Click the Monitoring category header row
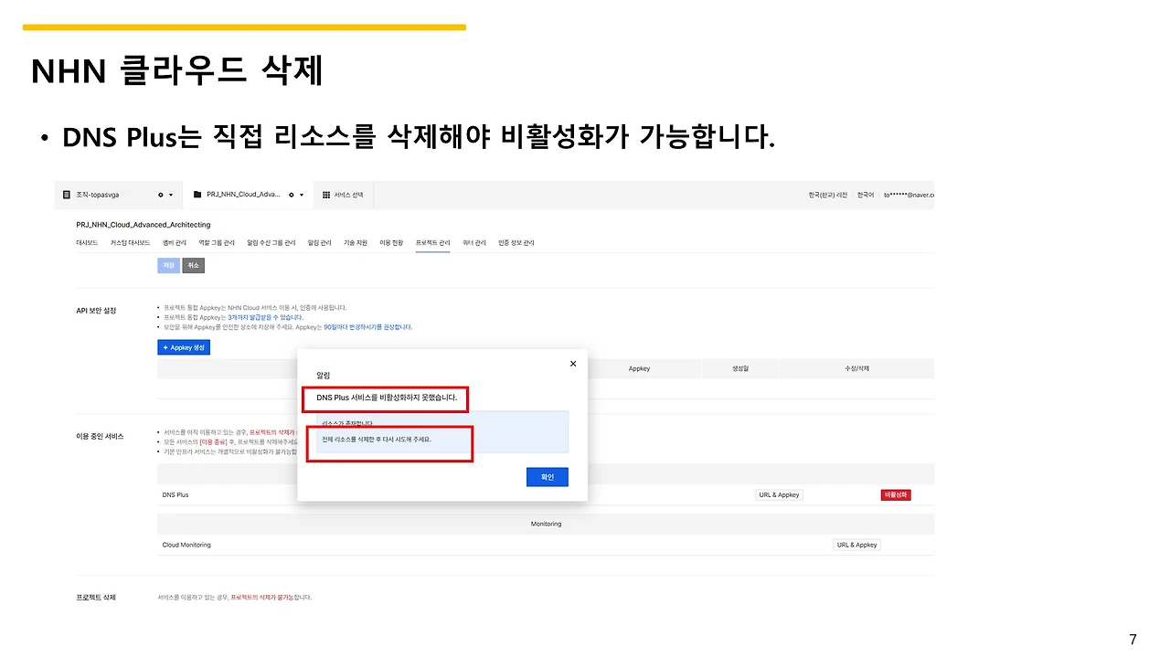This screenshot has width=1170, height=658. tap(546, 524)
